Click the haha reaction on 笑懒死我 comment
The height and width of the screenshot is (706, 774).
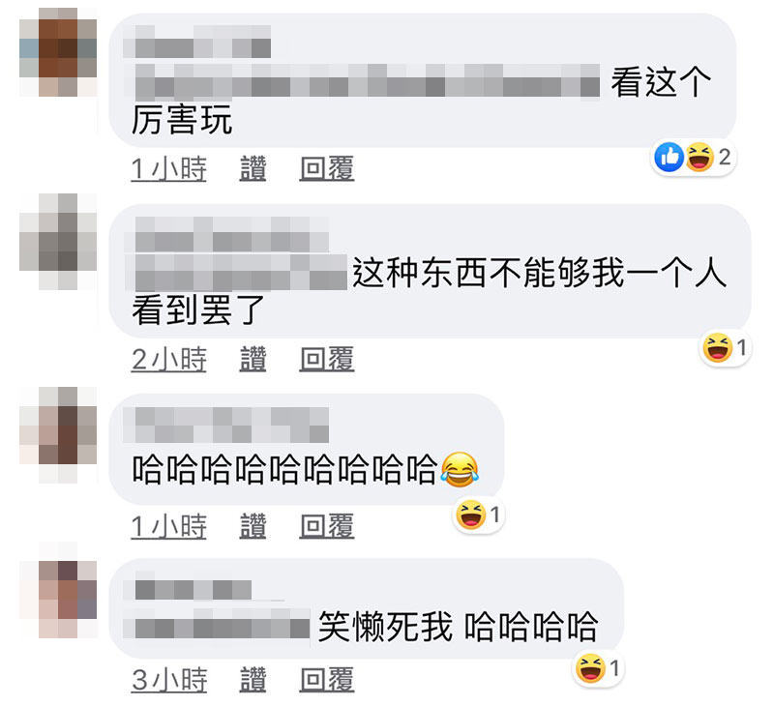(590, 668)
